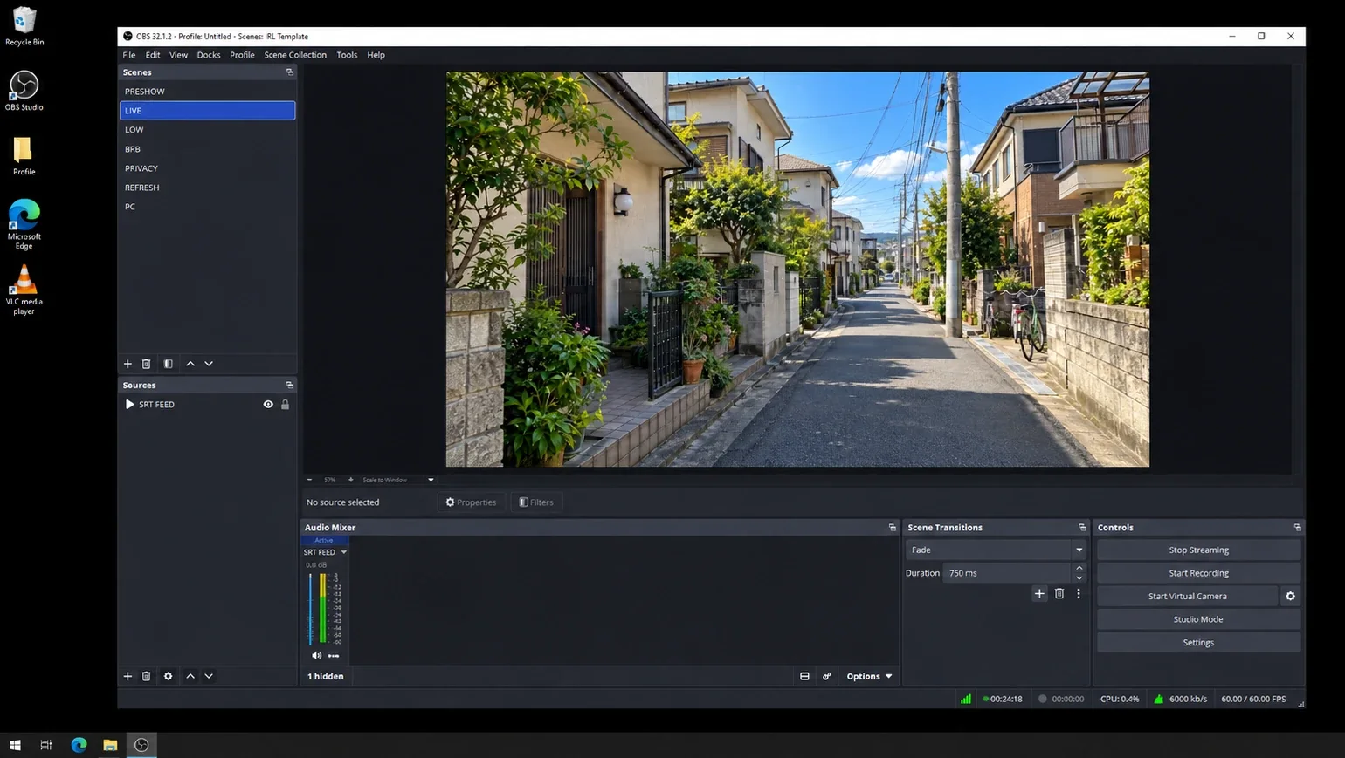This screenshot has width=1345, height=758.
Task: Open the Scale to Window dropdown
Action: pyautogui.click(x=397, y=480)
